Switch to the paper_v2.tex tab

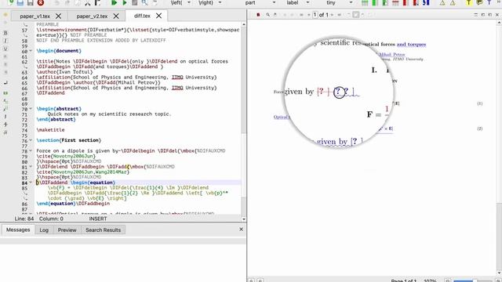point(92,16)
